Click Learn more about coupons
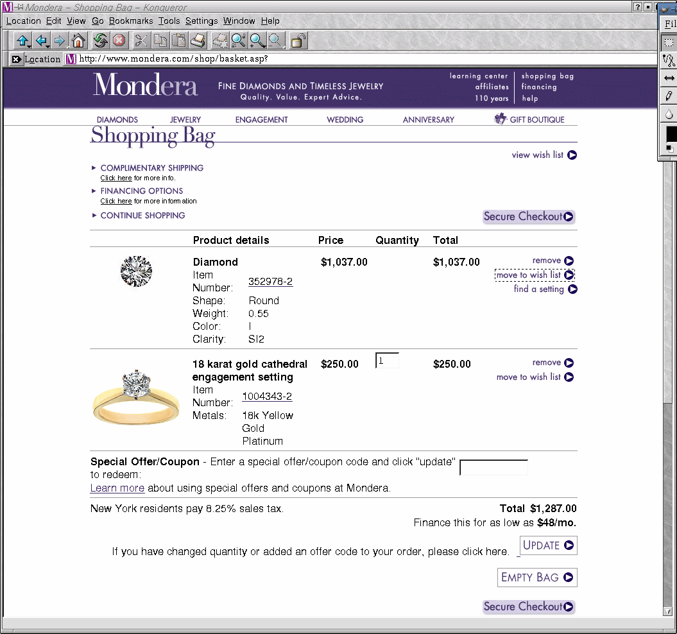 (x=117, y=488)
